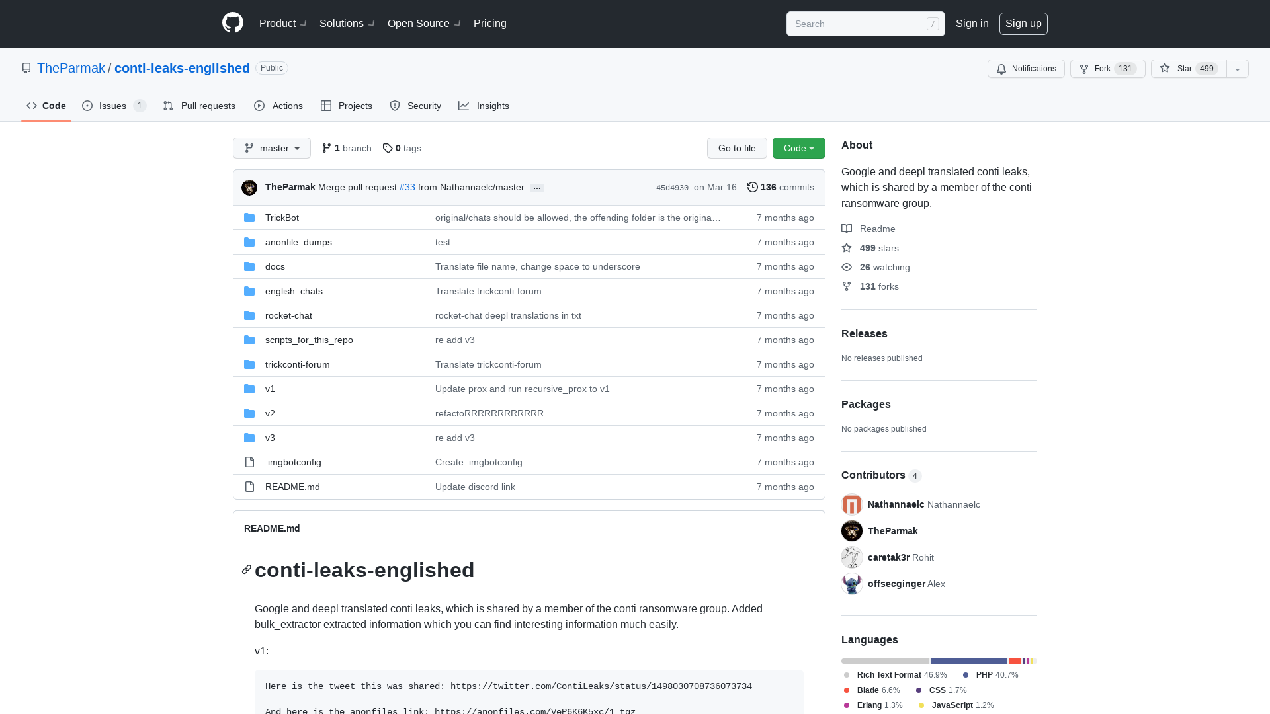Expand the Solutions menu
Viewport: 1270px width, 714px height.
tap(347, 24)
